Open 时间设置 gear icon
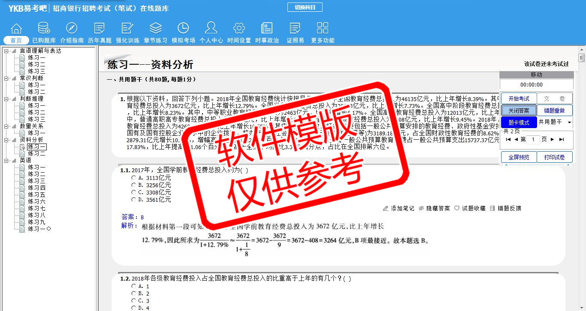 pos(239,29)
